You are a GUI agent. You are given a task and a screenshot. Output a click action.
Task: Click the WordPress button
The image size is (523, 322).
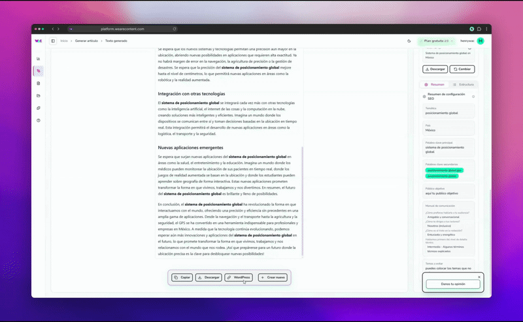coord(239,278)
